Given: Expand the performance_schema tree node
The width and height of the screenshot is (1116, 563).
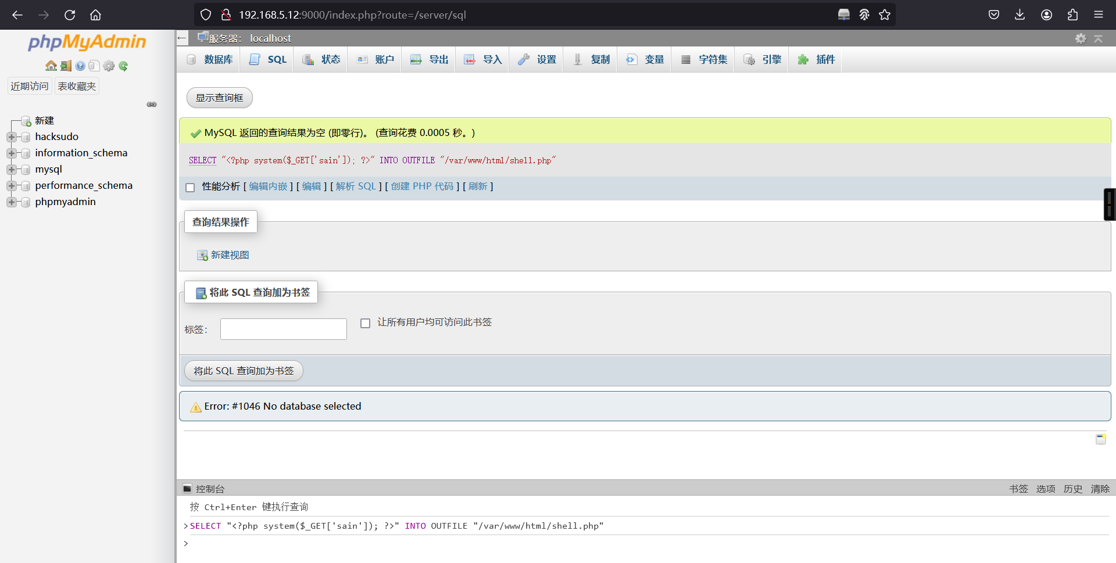Looking at the screenshot, I should [11, 186].
